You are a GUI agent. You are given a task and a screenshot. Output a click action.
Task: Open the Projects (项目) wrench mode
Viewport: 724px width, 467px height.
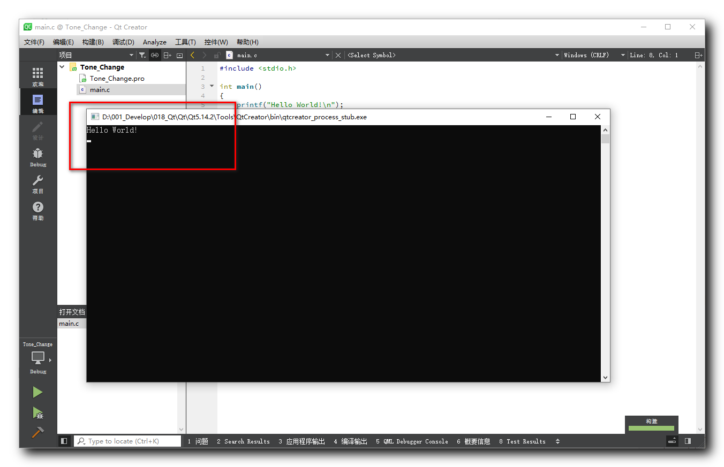coord(37,183)
